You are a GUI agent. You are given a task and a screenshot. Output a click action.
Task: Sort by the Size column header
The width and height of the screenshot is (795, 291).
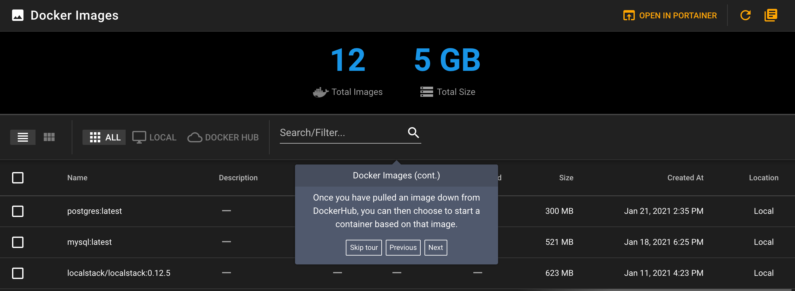tap(566, 178)
